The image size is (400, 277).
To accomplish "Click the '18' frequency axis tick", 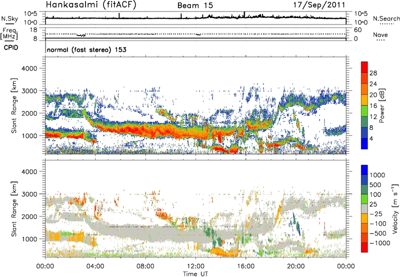I will coord(33,30).
